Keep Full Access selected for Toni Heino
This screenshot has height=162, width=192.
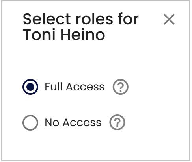tap(30, 87)
